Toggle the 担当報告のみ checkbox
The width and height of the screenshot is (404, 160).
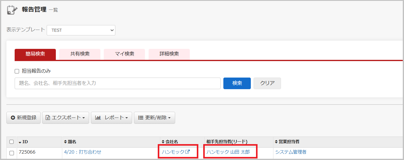[x=17, y=71]
